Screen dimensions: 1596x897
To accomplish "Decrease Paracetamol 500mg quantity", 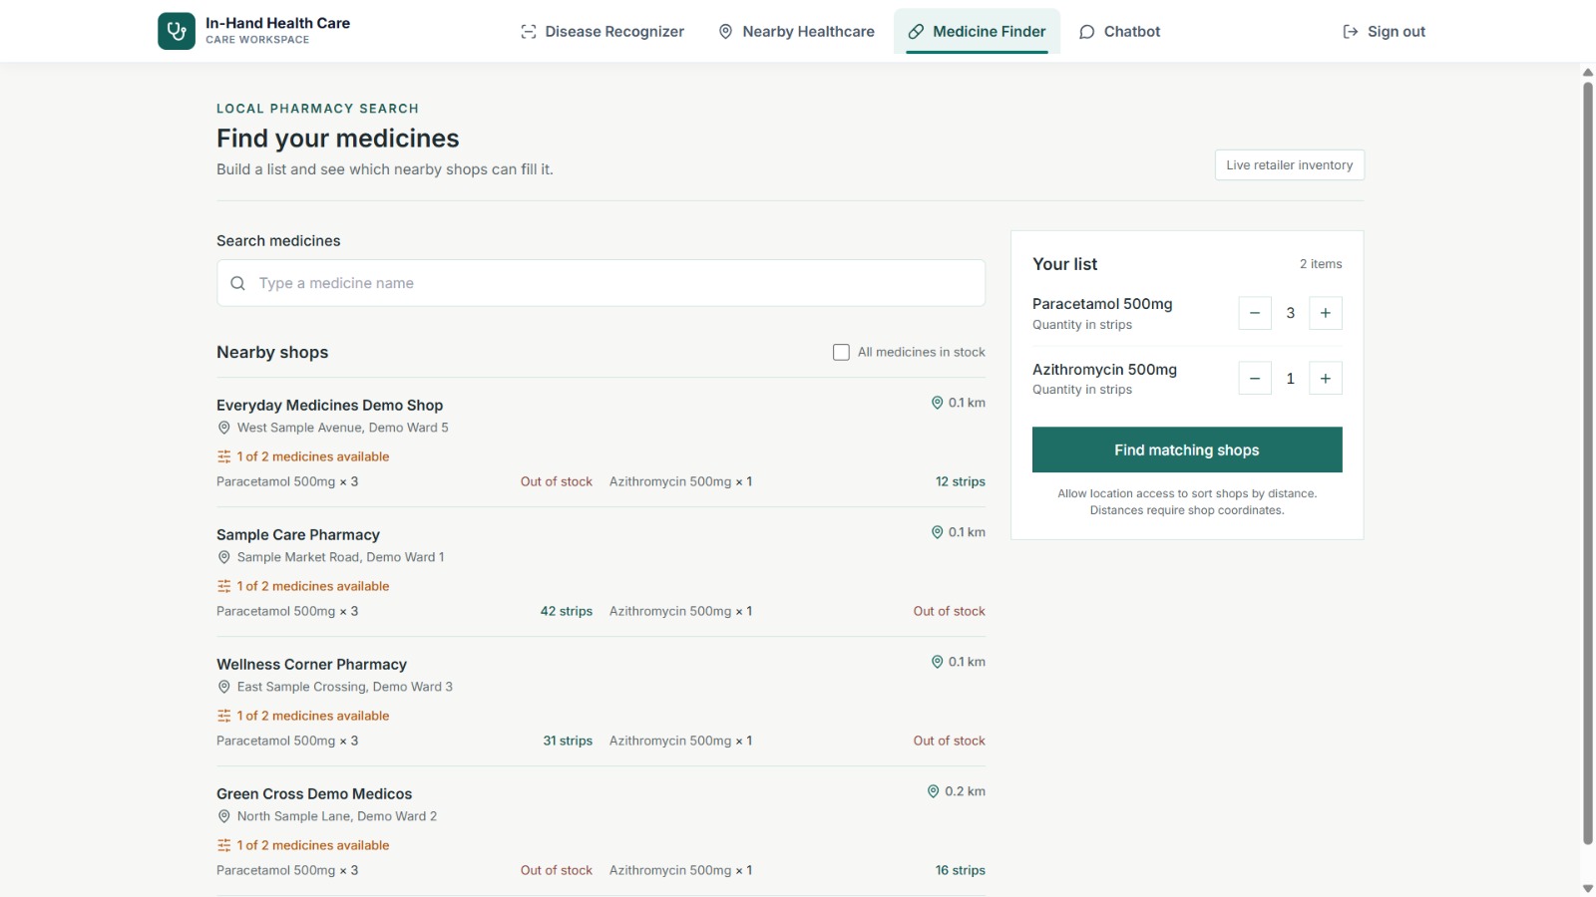I will point(1255,313).
